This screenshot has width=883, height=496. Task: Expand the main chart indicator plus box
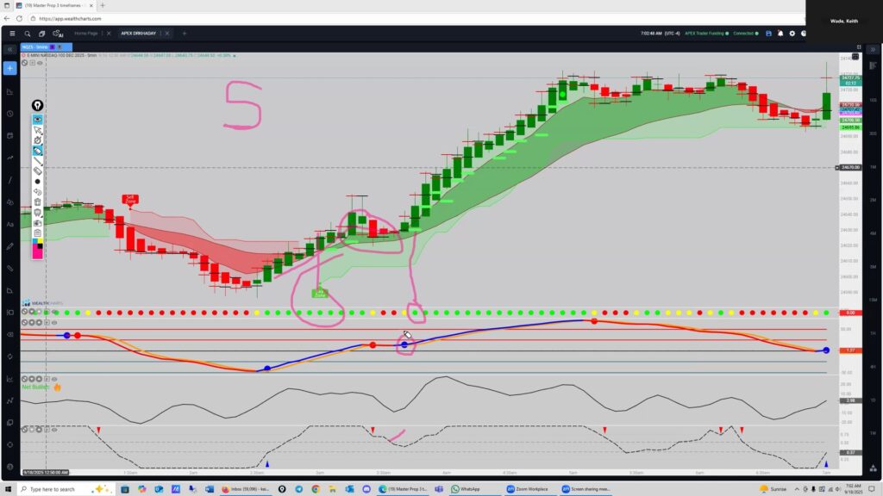33,63
